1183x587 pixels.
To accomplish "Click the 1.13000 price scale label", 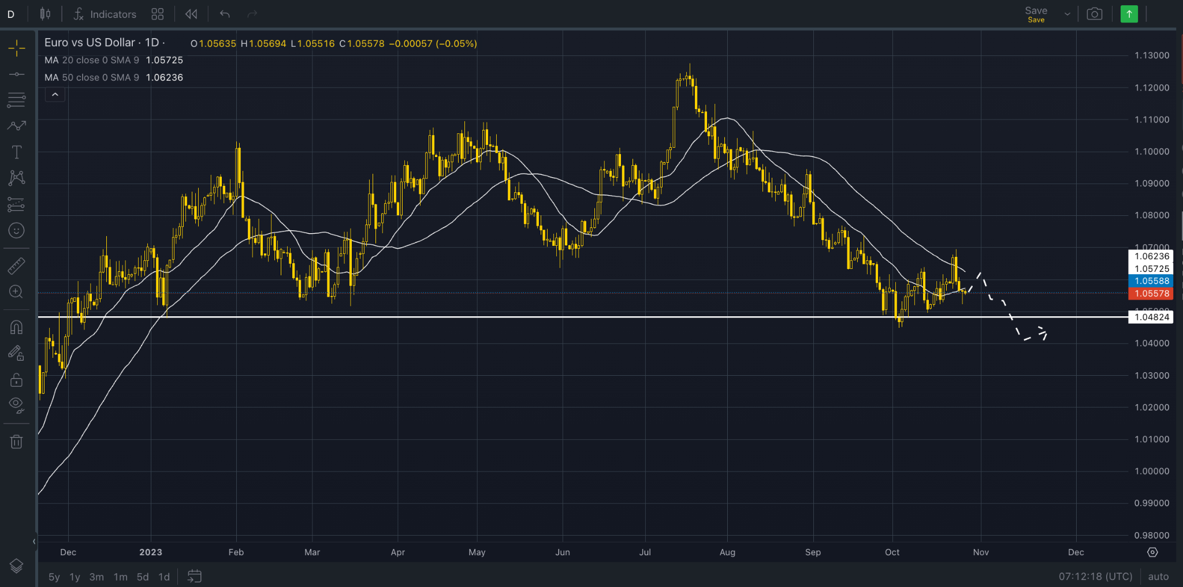I will 1152,55.
